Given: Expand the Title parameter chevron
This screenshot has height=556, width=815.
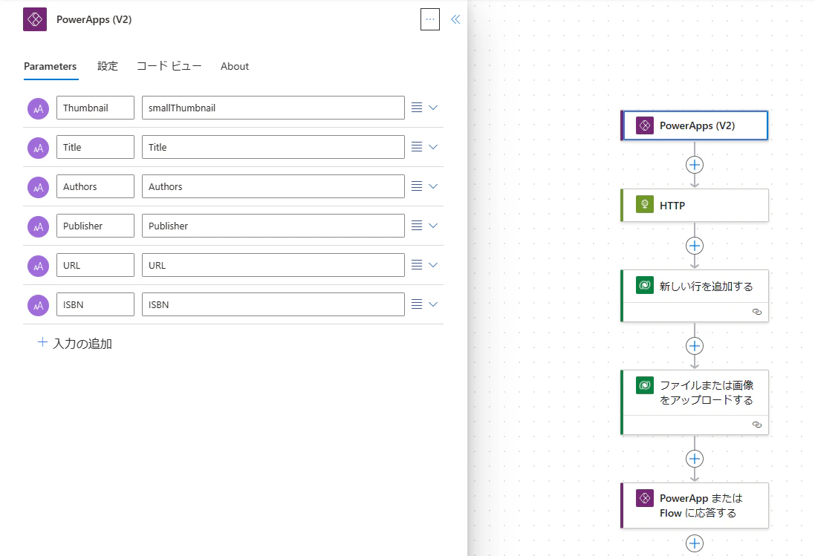Looking at the screenshot, I should [x=433, y=147].
